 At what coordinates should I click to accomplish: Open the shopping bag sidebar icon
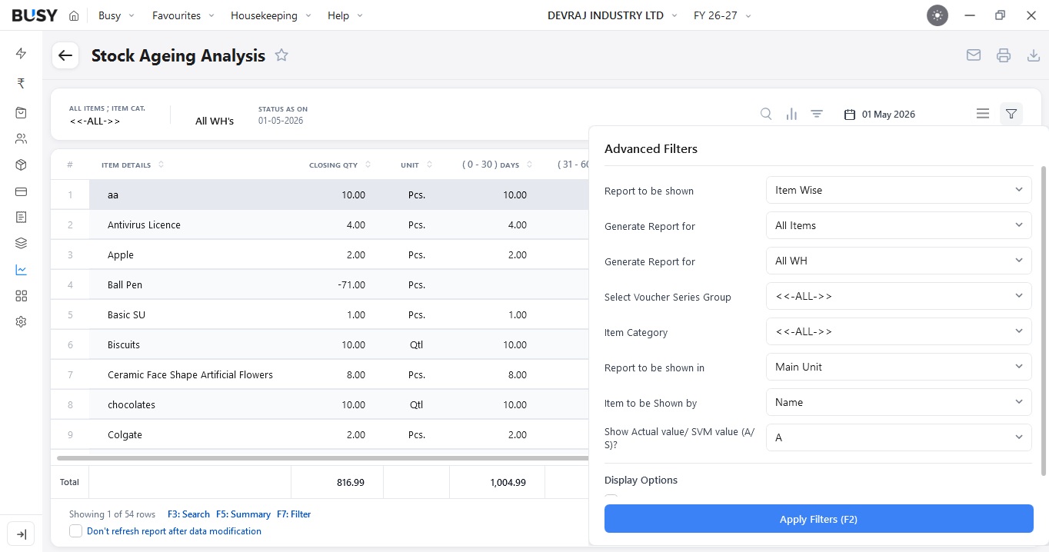21,113
